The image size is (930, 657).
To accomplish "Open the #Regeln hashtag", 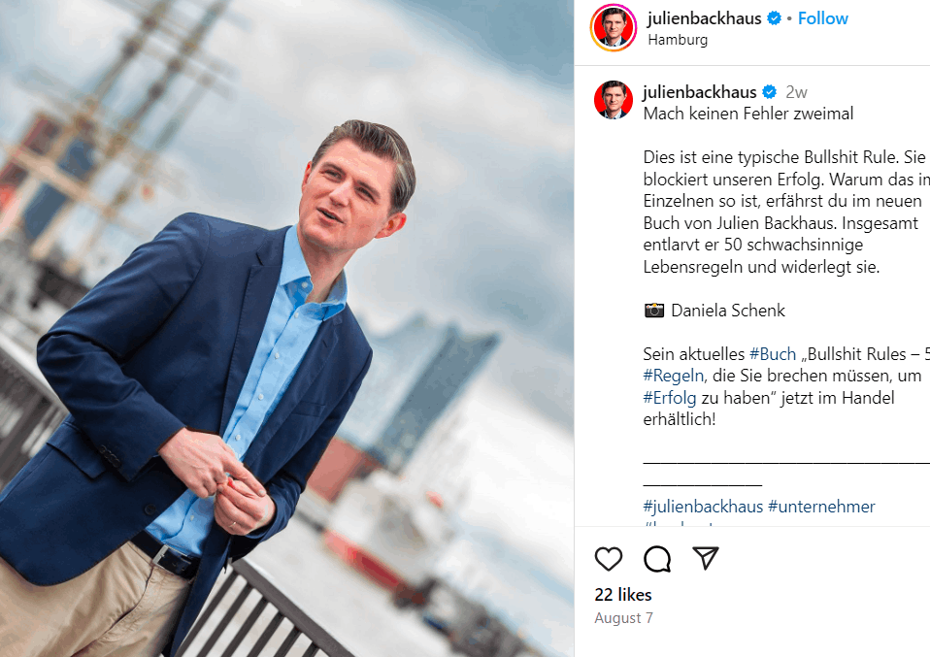I will point(673,376).
